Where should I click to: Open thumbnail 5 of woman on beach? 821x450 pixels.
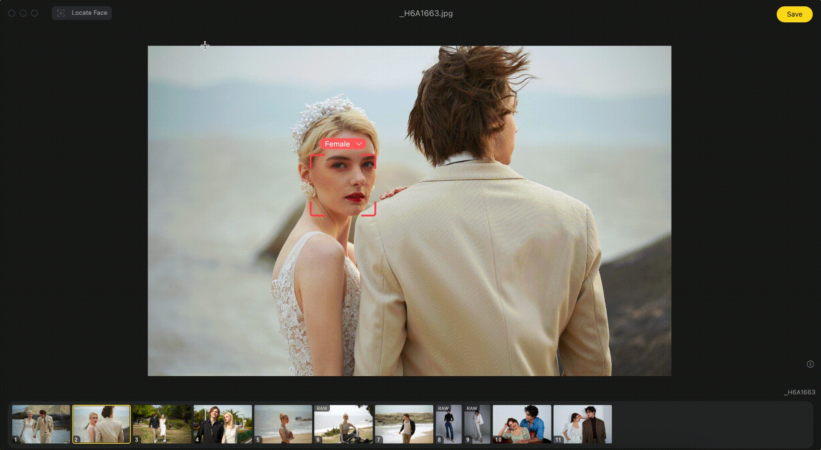tap(283, 424)
